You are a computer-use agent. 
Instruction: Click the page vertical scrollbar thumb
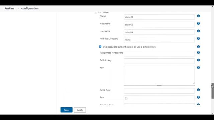(213, 91)
